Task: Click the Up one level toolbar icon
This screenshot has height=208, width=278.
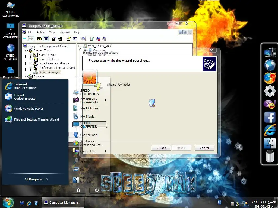Action: pyautogui.click(x=39, y=39)
